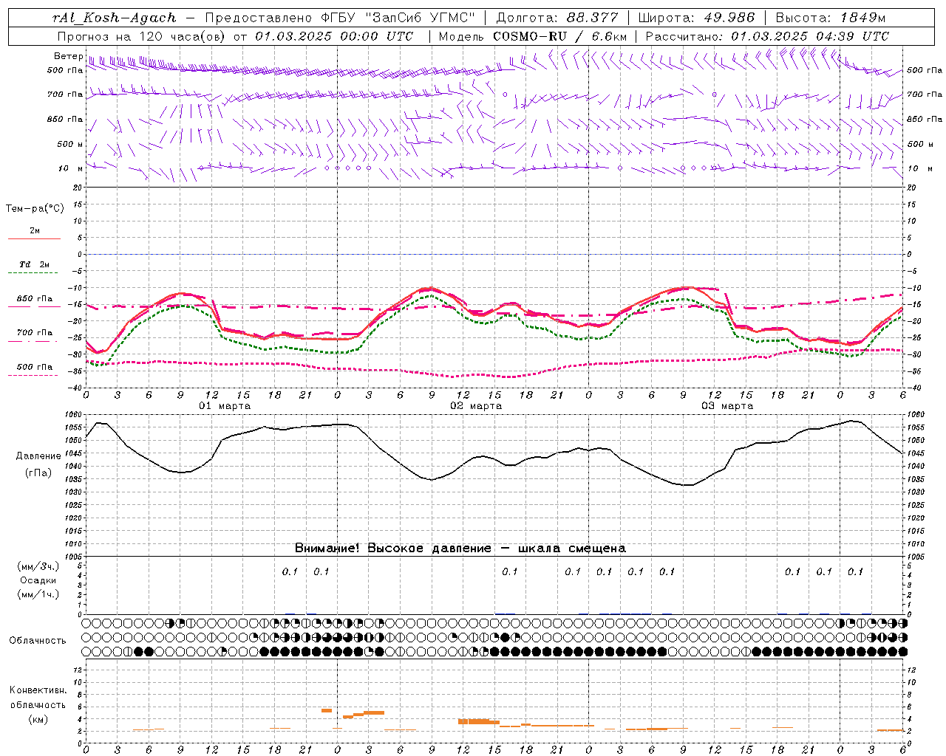Click the 01 марта date label
The height and width of the screenshot is (756, 946).
(x=225, y=406)
